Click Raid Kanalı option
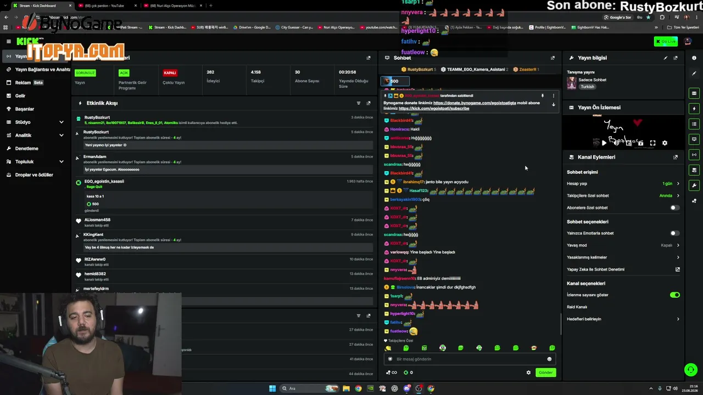Screen dimensions: 703x395 click(577, 307)
